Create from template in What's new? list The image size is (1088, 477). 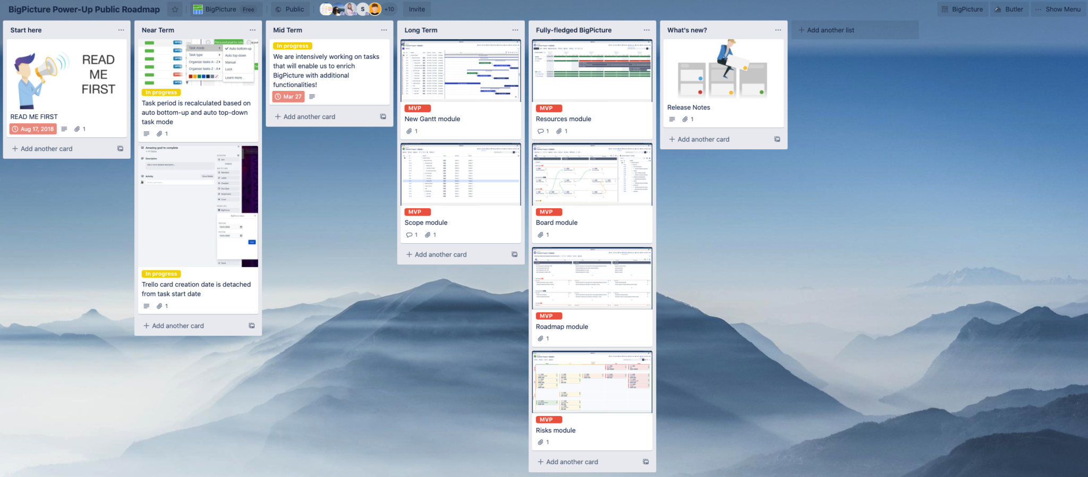[777, 139]
